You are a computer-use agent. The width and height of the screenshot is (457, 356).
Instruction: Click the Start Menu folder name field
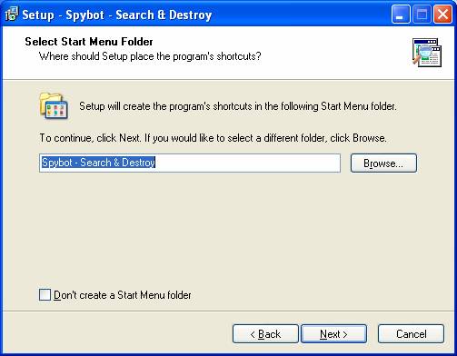pos(190,163)
